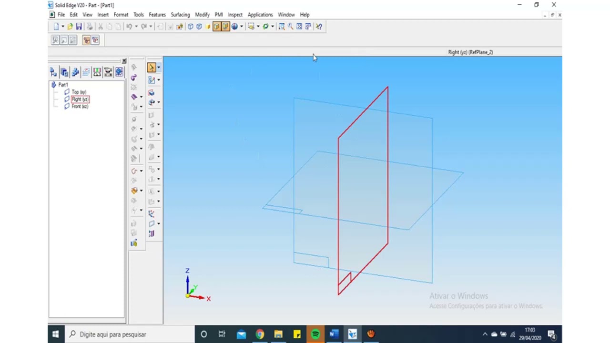The image size is (610, 343).
Task: Click the Reference Plane icon
Action: click(x=152, y=223)
